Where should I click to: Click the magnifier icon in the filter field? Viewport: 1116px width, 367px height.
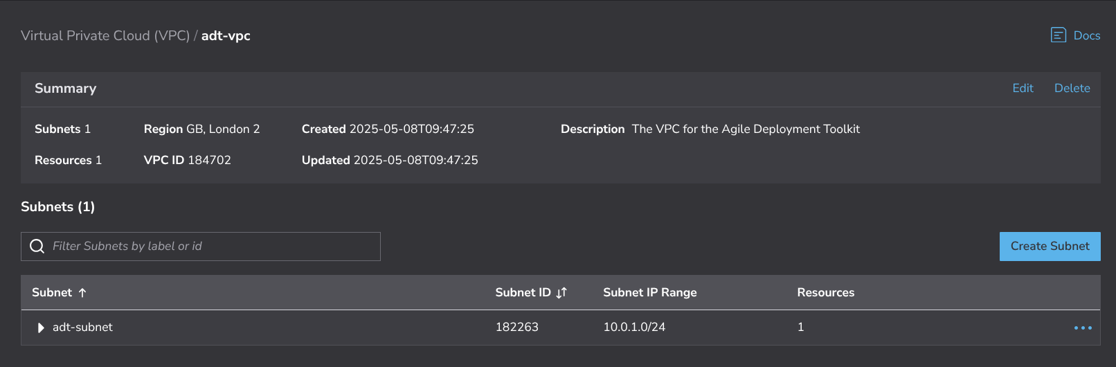click(x=37, y=247)
